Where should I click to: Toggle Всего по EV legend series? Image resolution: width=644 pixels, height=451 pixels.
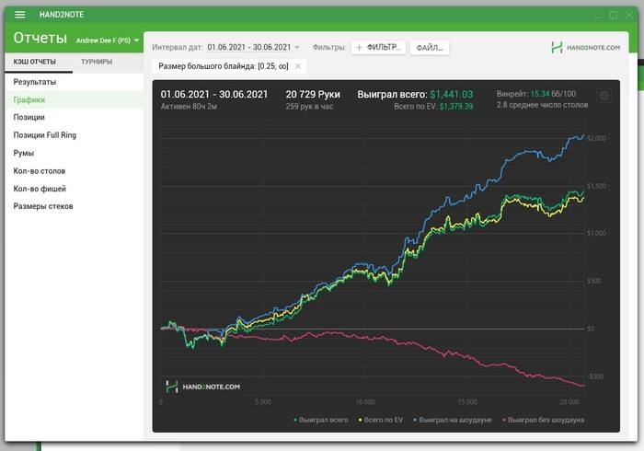pyautogui.click(x=381, y=420)
